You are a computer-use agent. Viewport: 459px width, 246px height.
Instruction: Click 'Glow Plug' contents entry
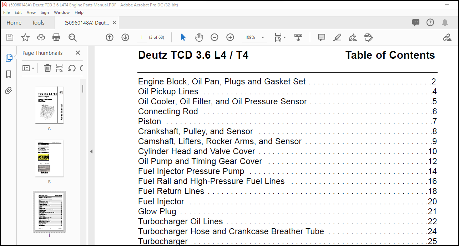point(157,211)
